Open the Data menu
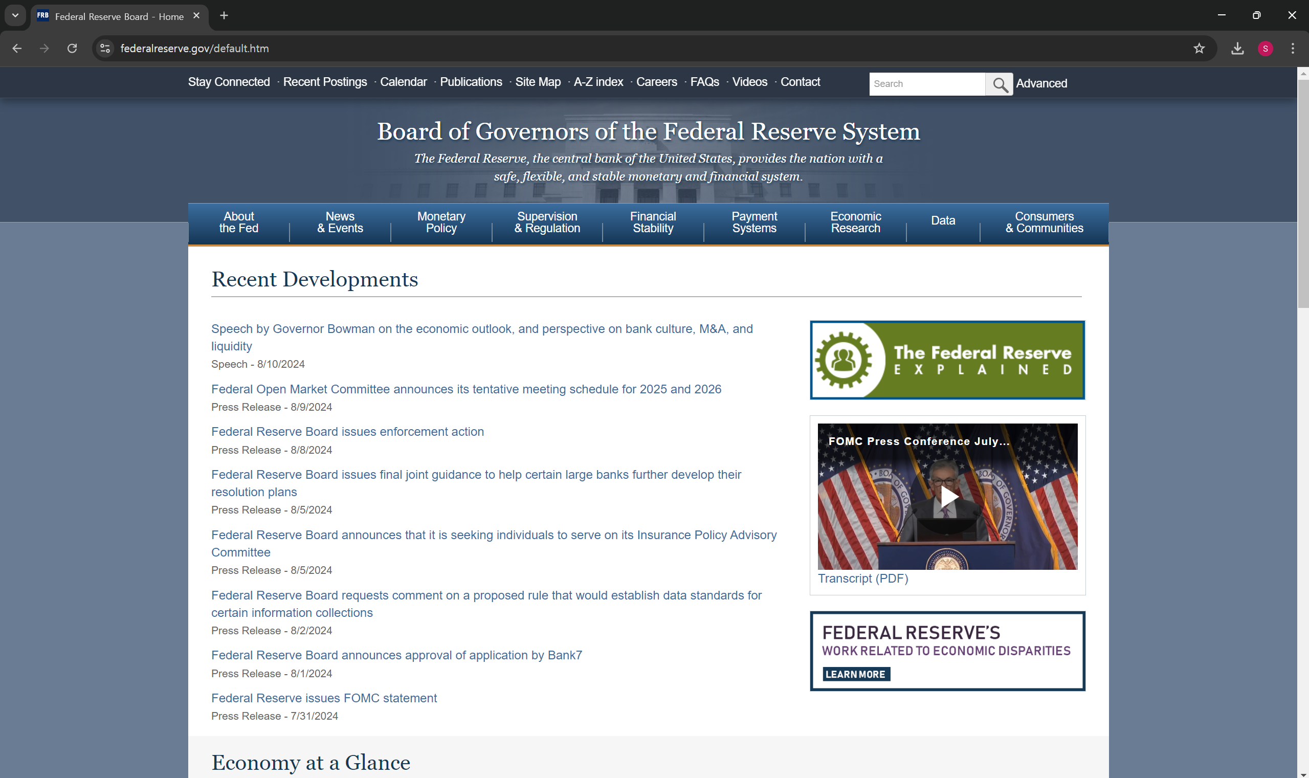The width and height of the screenshot is (1309, 778). click(x=943, y=220)
